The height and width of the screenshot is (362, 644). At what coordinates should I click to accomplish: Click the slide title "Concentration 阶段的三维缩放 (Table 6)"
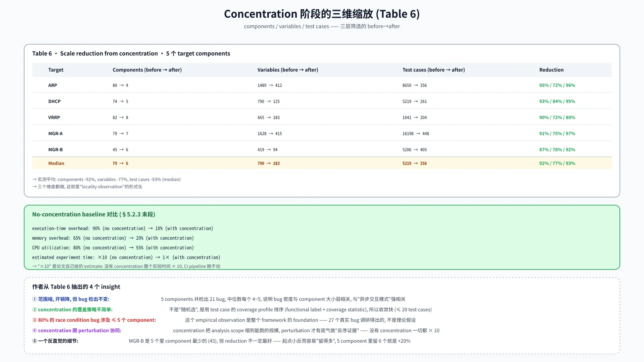click(x=322, y=14)
